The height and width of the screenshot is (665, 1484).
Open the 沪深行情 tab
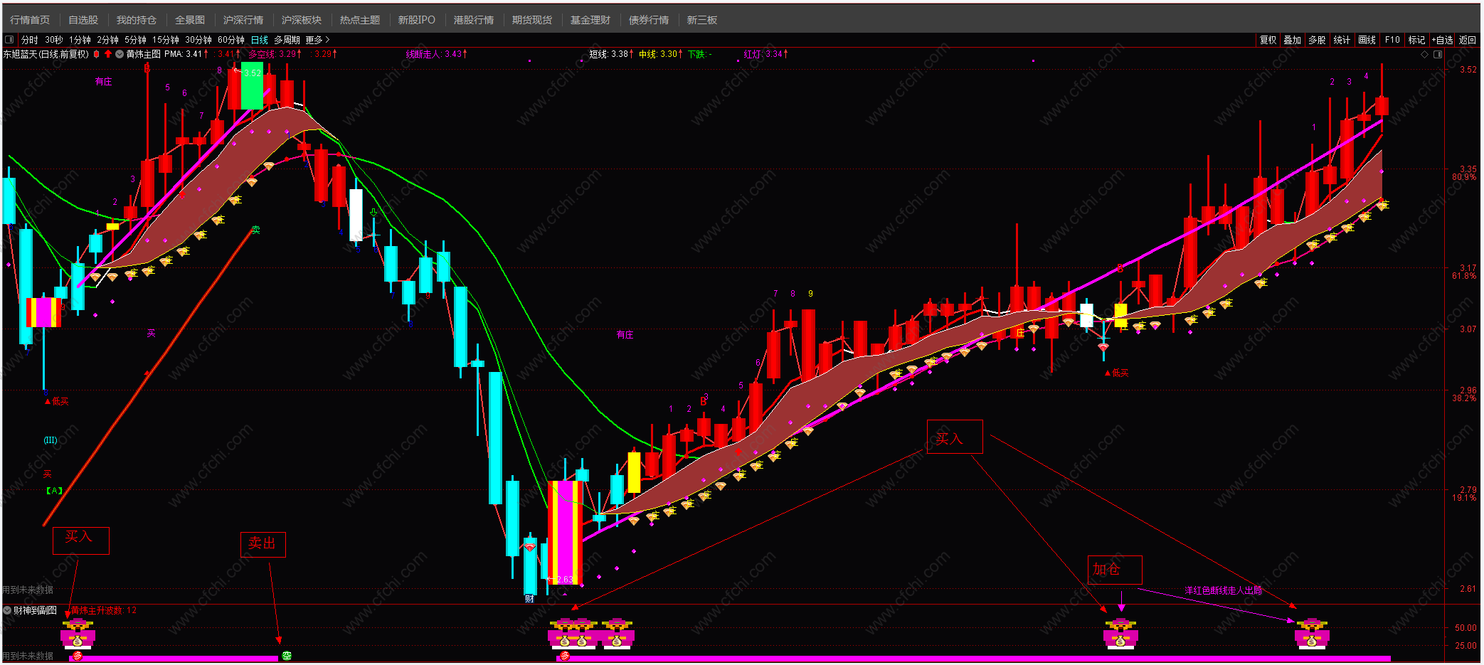(243, 20)
